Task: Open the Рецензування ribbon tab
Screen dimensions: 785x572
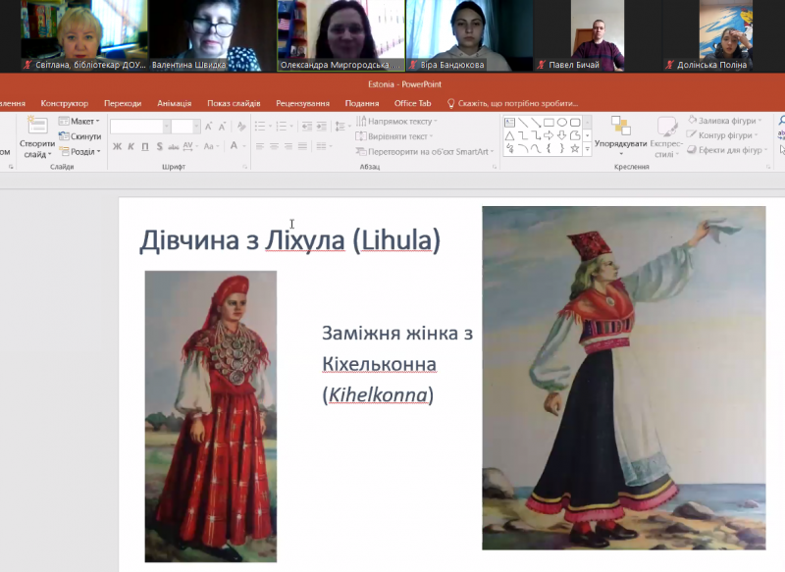Action: click(303, 103)
